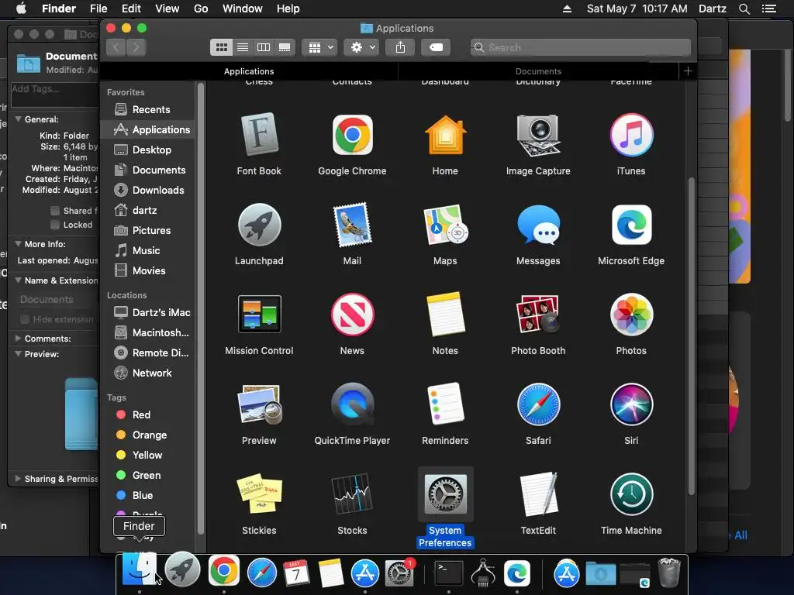Image resolution: width=794 pixels, height=595 pixels.
Task: Collapse the Name & Extension section
Action: coord(18,280)
